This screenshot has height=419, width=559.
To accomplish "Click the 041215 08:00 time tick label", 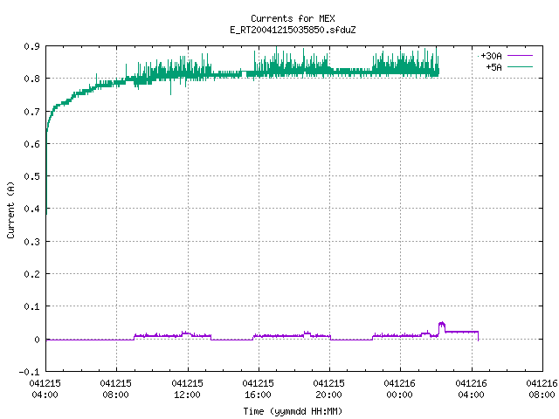I will point(116,389).
